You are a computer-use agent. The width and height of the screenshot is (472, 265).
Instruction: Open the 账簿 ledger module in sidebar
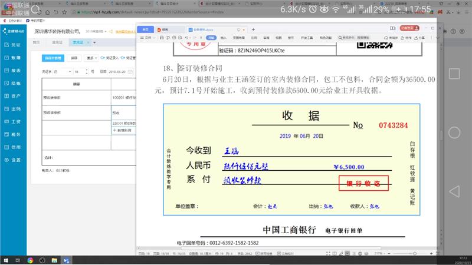[x=13, y=57]
